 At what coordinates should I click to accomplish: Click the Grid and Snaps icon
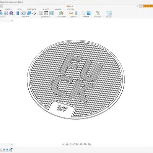coord(85,144)
